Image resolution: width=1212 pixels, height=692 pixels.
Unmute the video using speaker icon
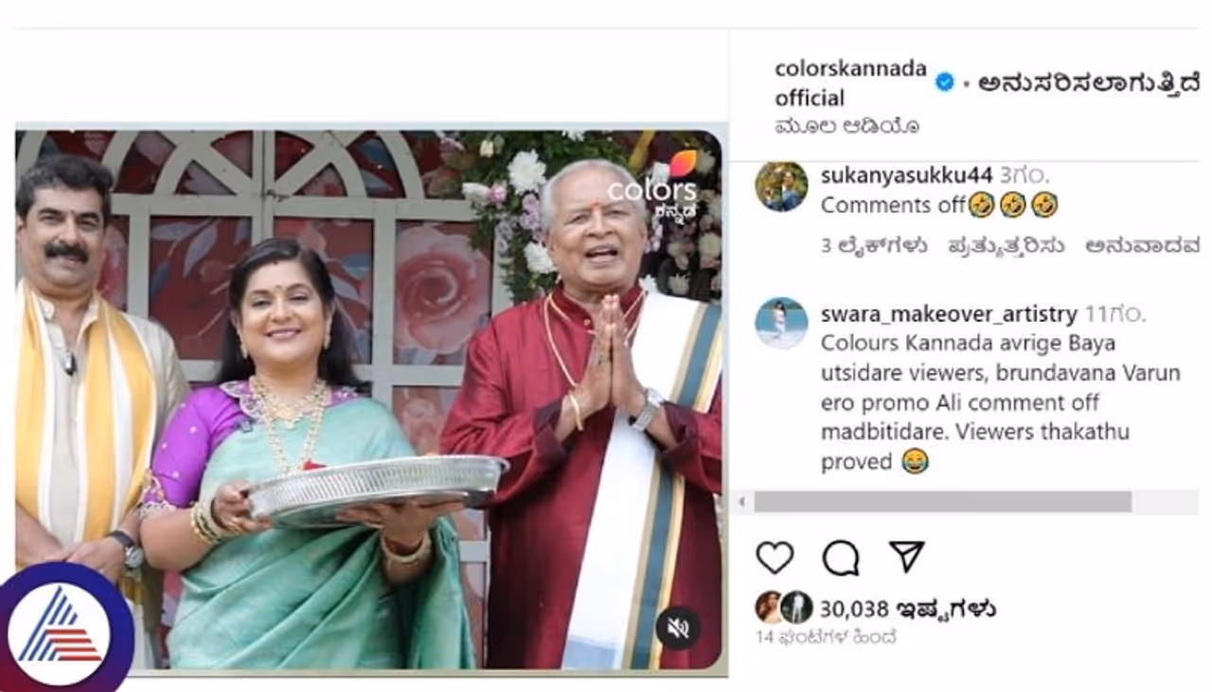(x=678, y=628)
